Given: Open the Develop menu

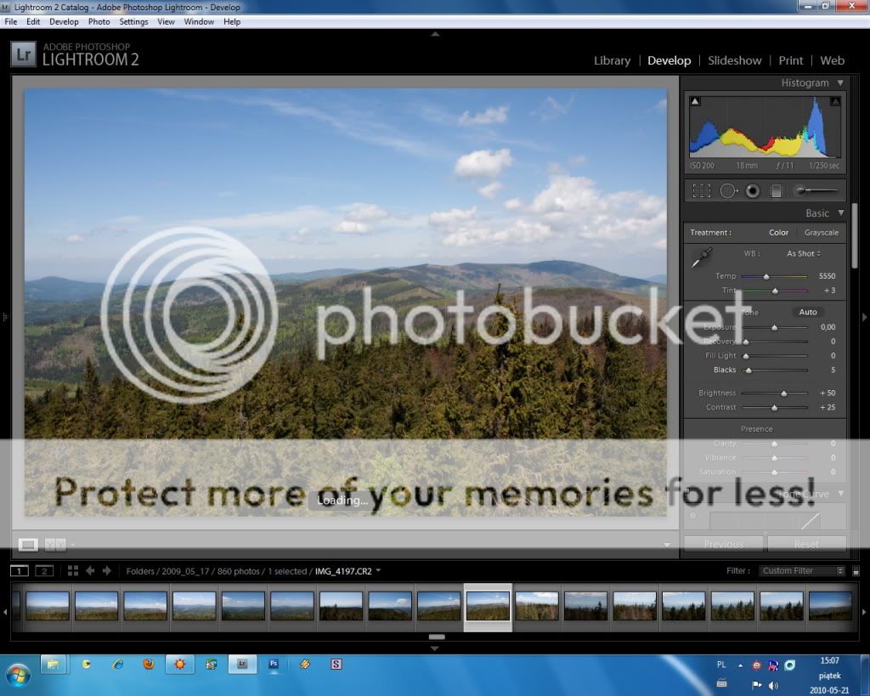Looking at the screenshot, I should (x=64, y=21).
